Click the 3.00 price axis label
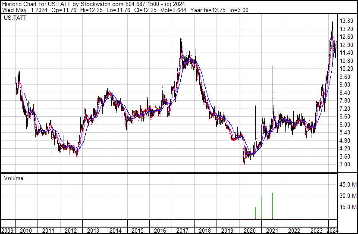Viewport: 358px width, 234px height. click(345, 165)
